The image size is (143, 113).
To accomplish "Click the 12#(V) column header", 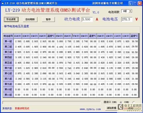I will [x=126, y=36].
